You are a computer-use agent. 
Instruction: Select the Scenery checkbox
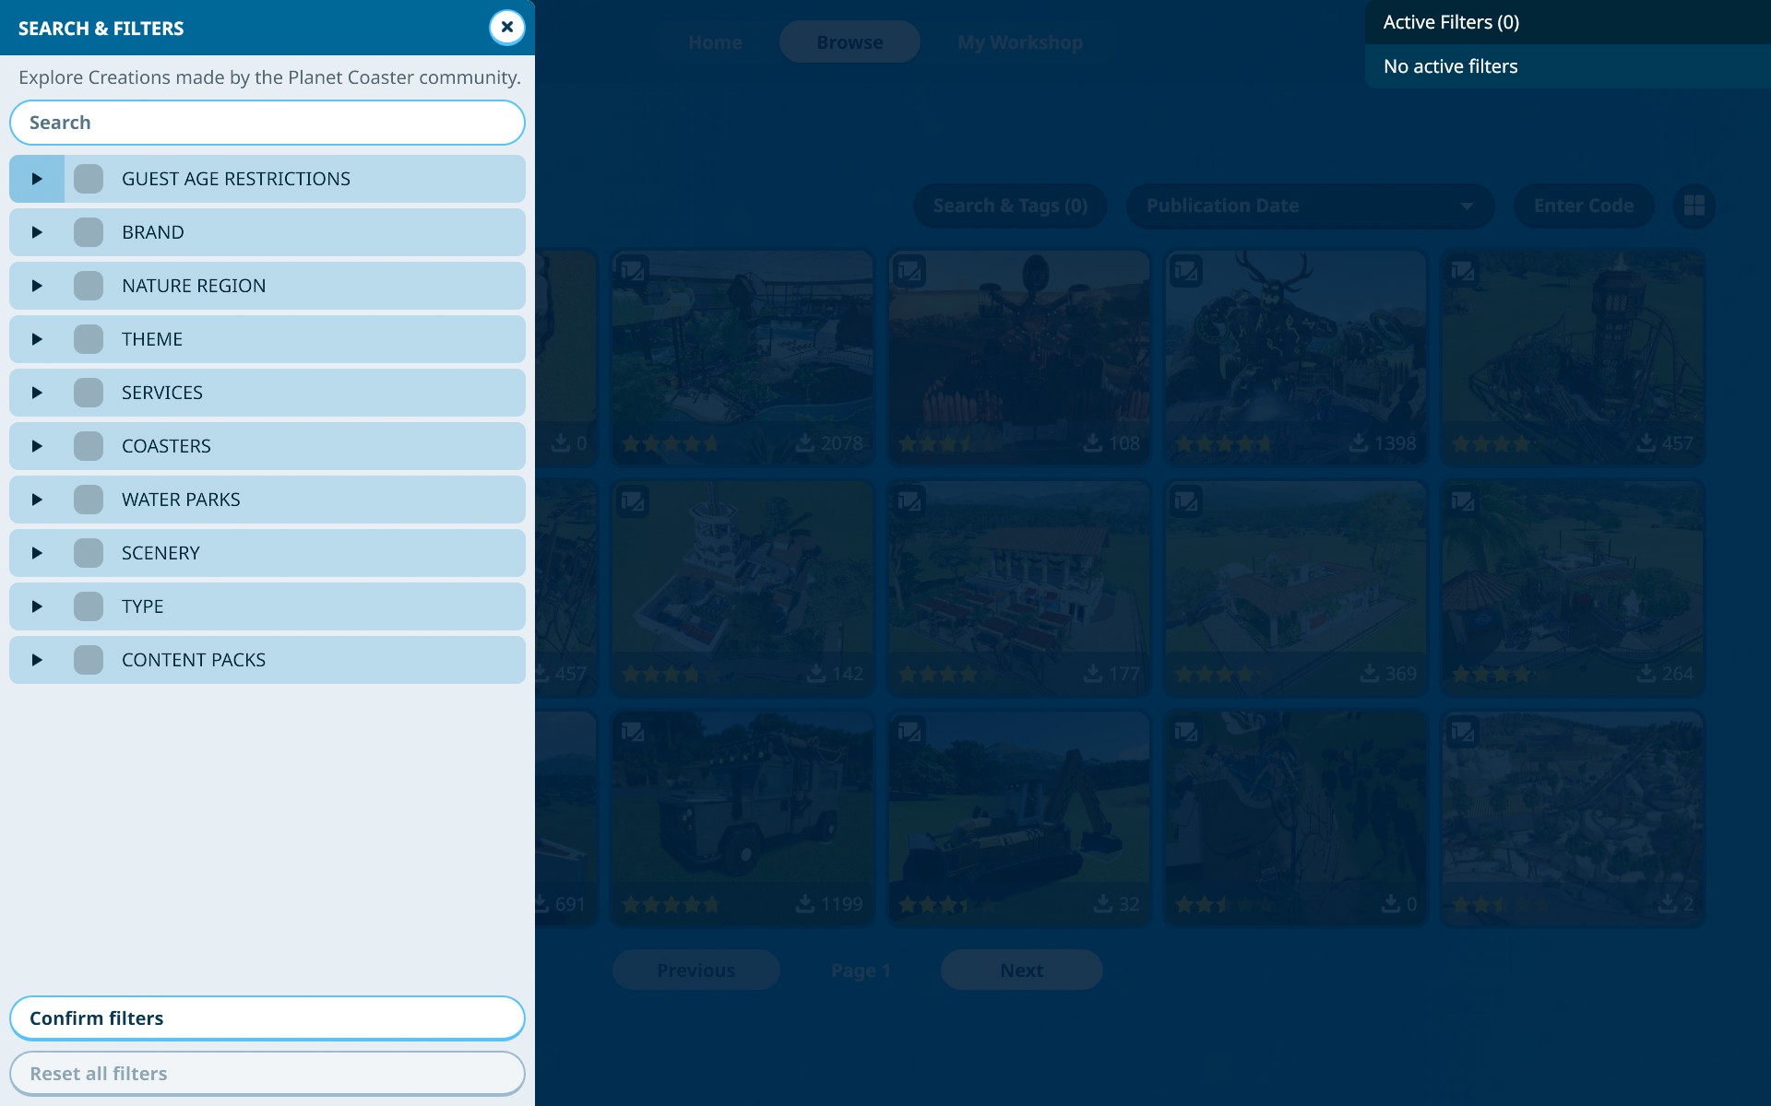tap(89, 553)
